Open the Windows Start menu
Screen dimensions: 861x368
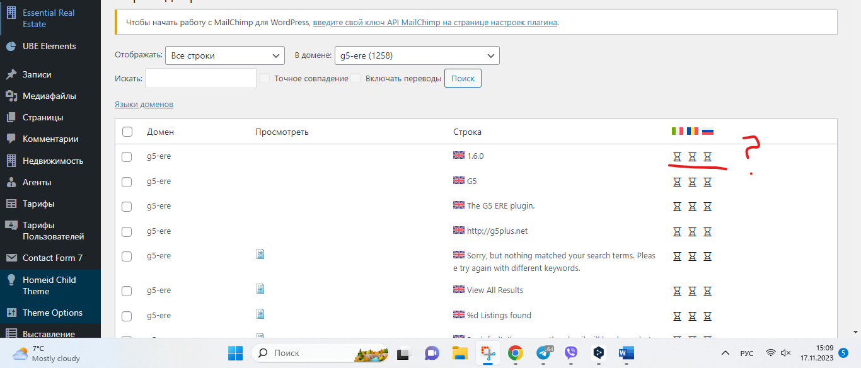pos(235,353)
